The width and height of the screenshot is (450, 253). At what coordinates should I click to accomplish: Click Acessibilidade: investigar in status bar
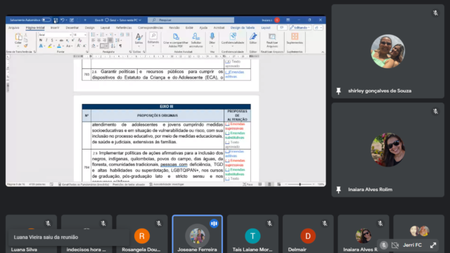pyautogui.click(x=167, y=184)
